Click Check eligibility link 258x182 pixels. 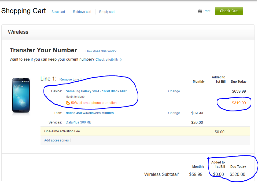tap(107, 60)
